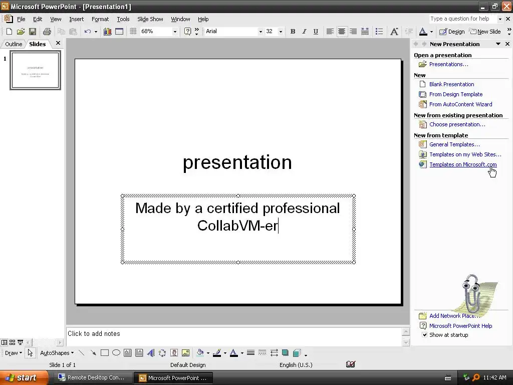This screenshot has height=385, width=513.
Task: Insert a diagram or organization chart icon
Action: coord(162,353)
